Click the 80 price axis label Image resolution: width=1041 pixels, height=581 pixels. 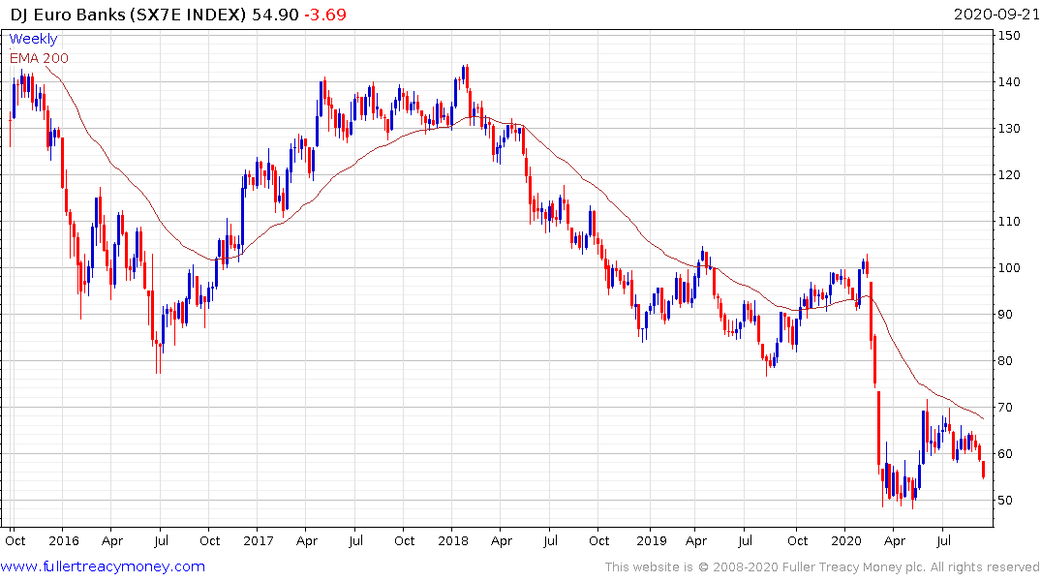pos(1005,360)
